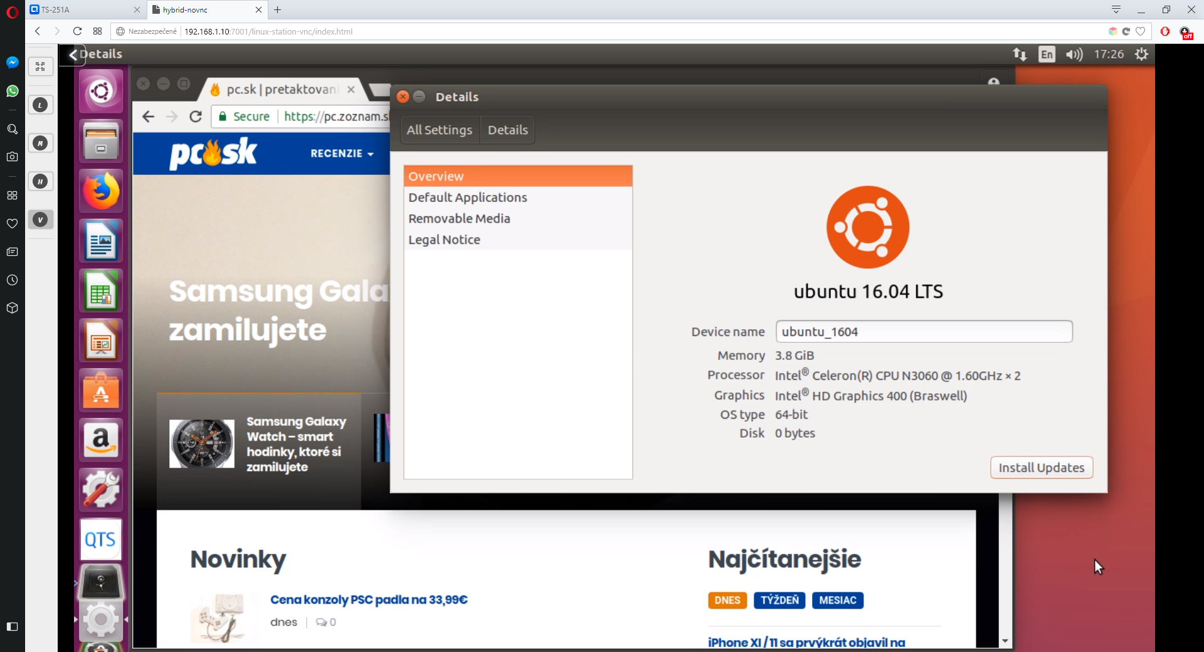Screen dimensions: 1204x652
Task: Go back in Chrome window
Action: 148,117
